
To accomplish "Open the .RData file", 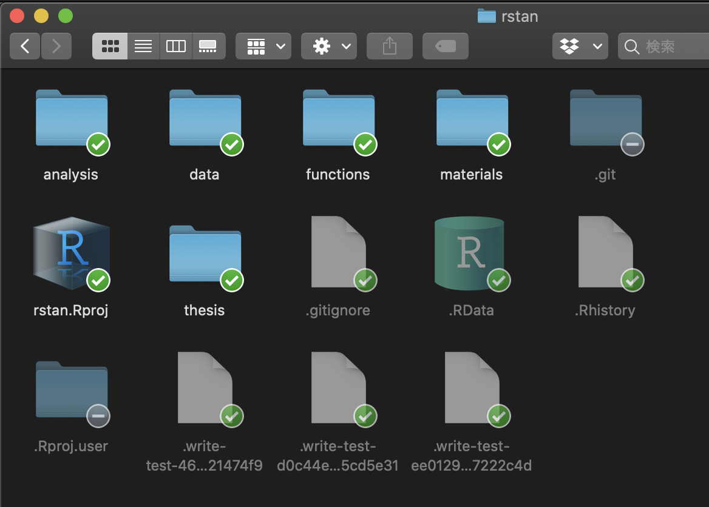I will coord(472,253).
